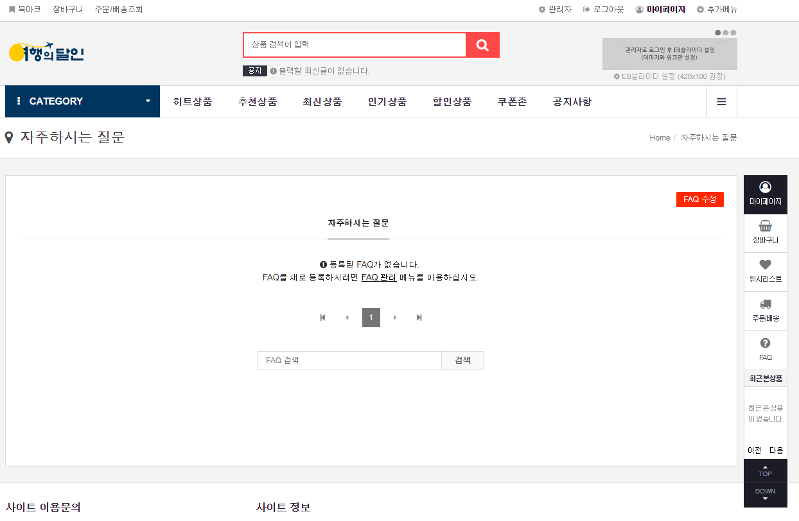Open the 관리자 admin link
This screenshot has width=799, height=521.
point(555,10)
